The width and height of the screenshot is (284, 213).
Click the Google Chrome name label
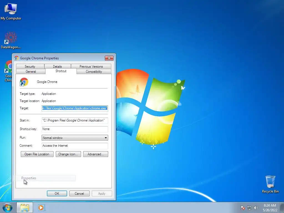click(47, 82)
